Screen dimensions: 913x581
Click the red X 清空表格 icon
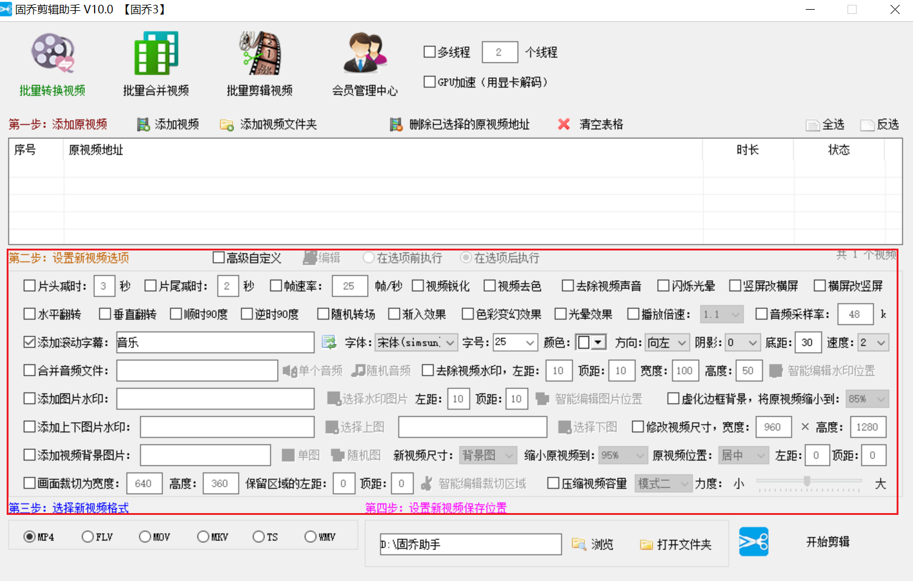(x=564, y=124)
